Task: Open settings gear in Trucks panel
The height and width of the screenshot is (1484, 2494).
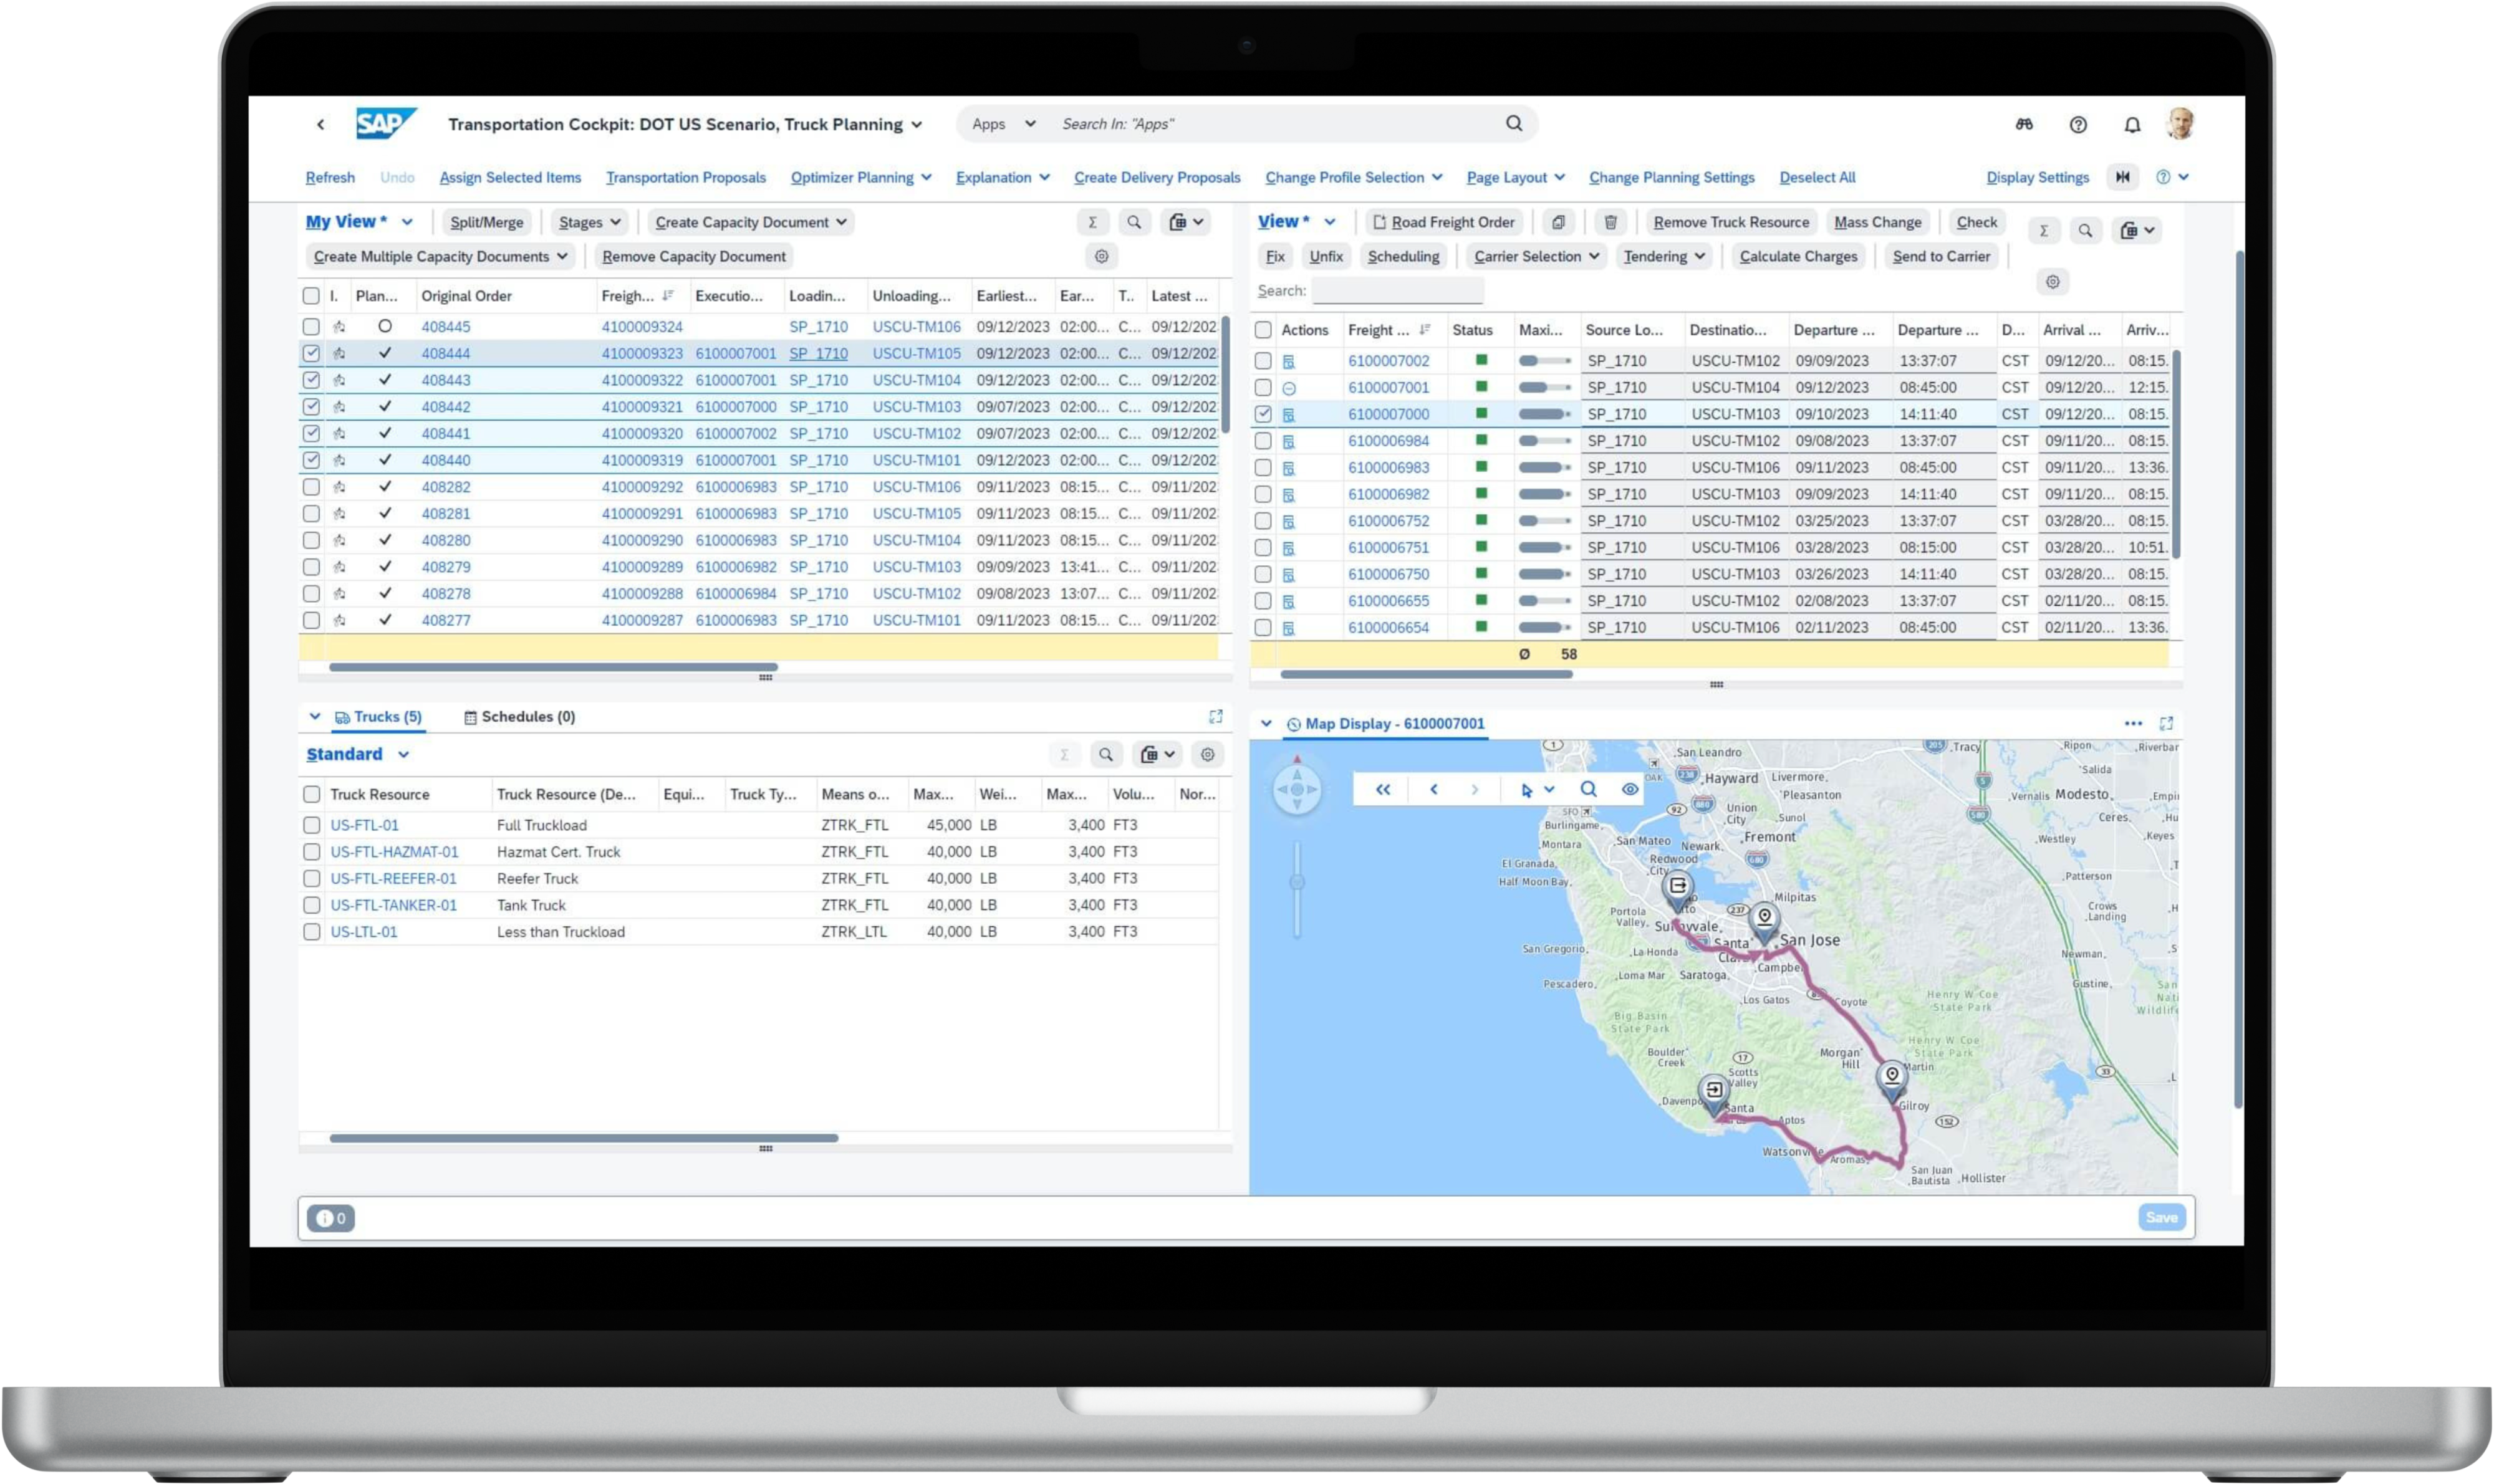Action: click(1208, 754)
